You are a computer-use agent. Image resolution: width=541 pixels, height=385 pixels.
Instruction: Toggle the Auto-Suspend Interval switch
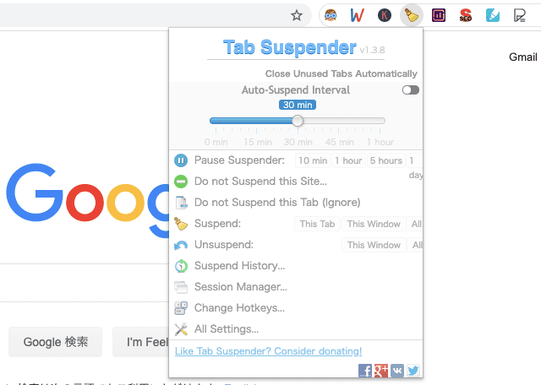pos(411,90)
